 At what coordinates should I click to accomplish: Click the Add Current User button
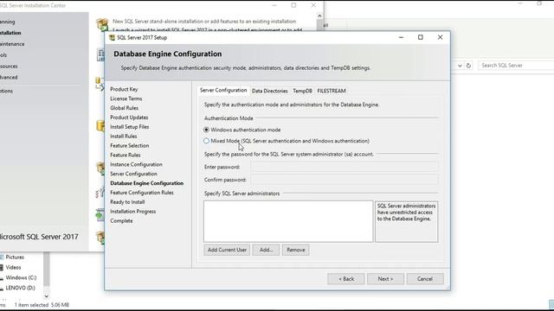(x=227, y=250)
